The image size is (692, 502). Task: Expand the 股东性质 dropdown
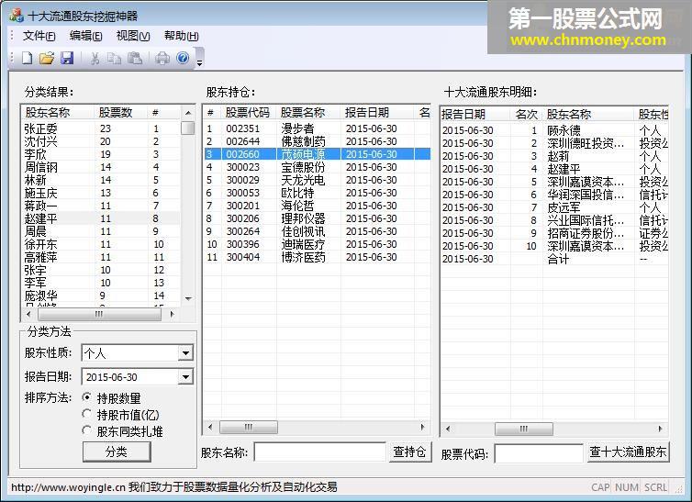pyautogui.click(x=185, y=353)
